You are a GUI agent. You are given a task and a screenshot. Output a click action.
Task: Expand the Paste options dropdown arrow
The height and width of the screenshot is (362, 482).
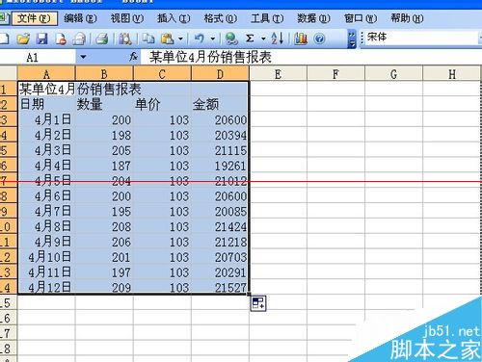tap(180, 39)
